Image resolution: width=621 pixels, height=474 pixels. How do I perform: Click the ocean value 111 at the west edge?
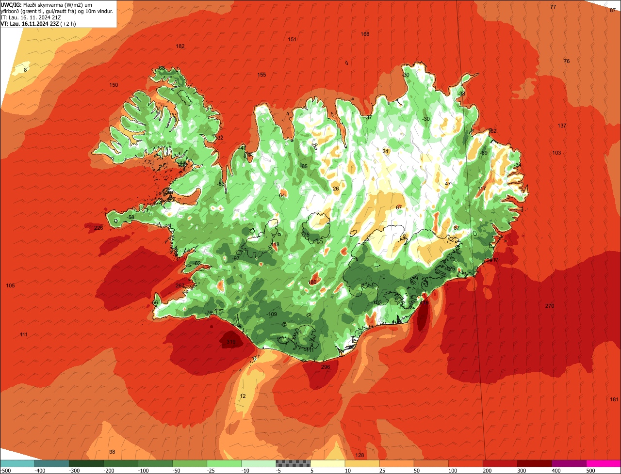tap(24, 334)
